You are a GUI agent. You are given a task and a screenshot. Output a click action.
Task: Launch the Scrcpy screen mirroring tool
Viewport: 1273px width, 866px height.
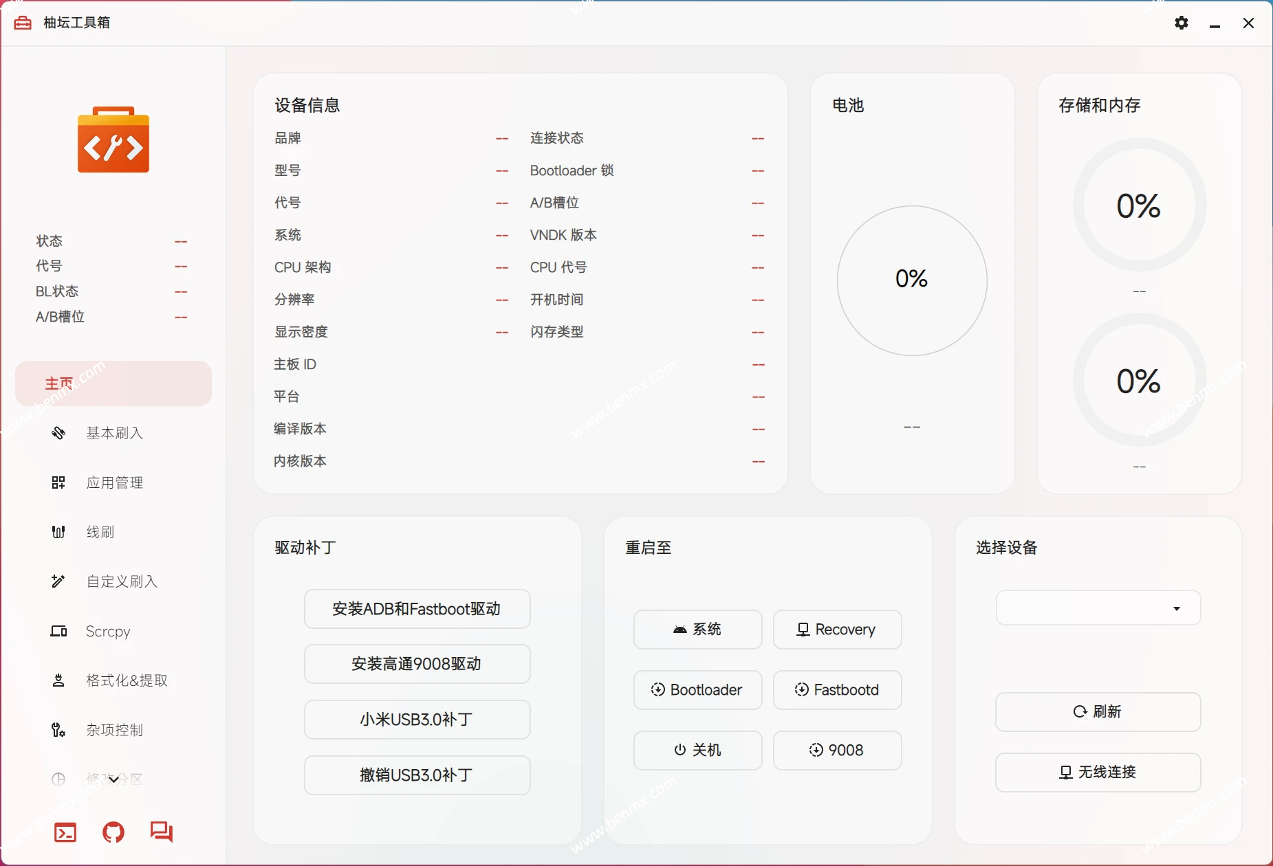coord(107,631)
